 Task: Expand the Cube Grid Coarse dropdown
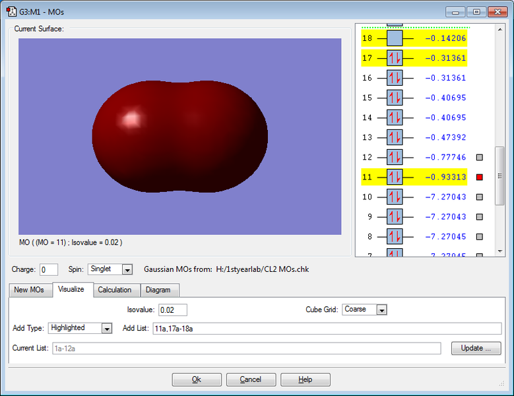click(381, 310)
